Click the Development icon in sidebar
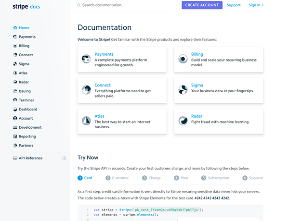The height and width of the screenshot is (221, 289). point(15,127)
